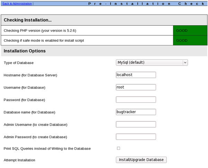Open the Back to Administration link

click(x=17, y=3)
